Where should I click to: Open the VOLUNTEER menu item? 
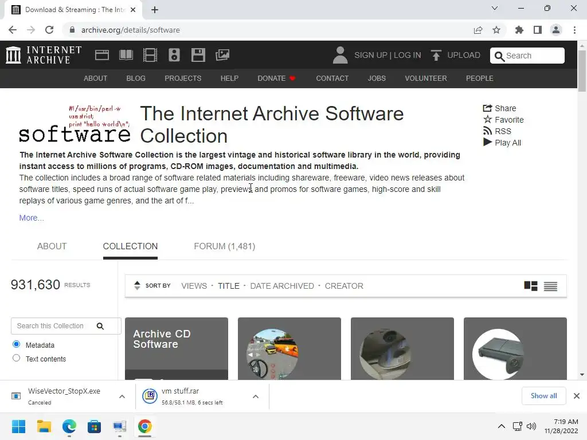coord(426,78)
